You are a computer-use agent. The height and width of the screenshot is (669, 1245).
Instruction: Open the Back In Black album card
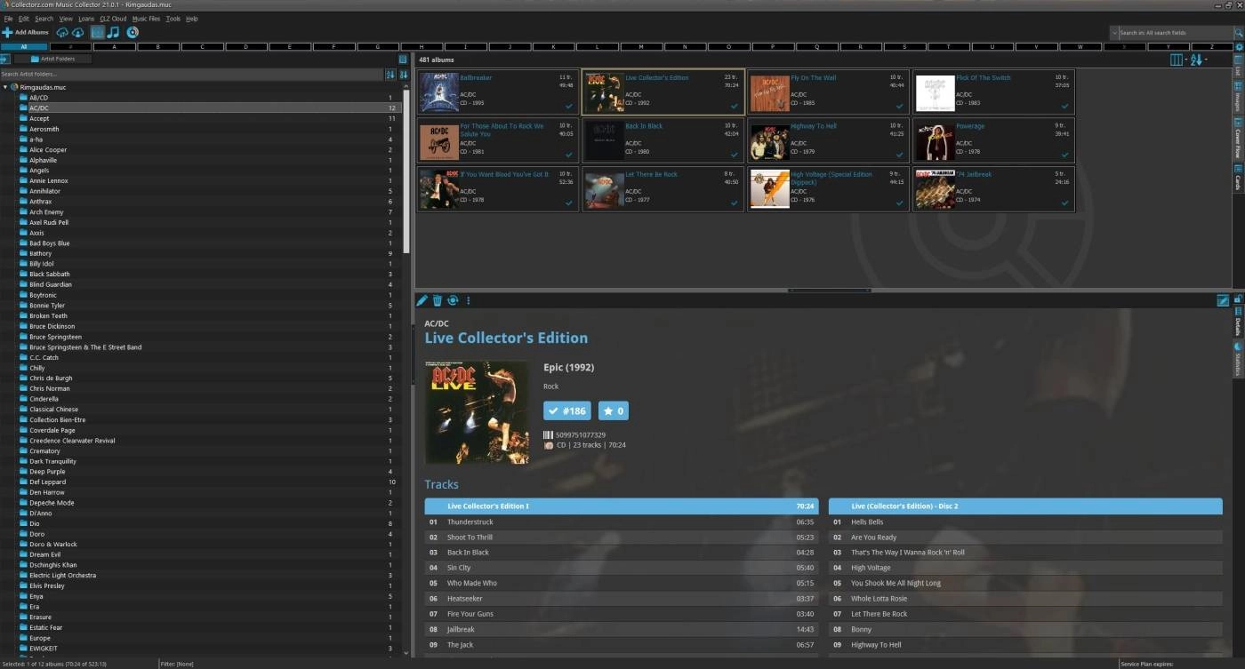pos(663,140)
